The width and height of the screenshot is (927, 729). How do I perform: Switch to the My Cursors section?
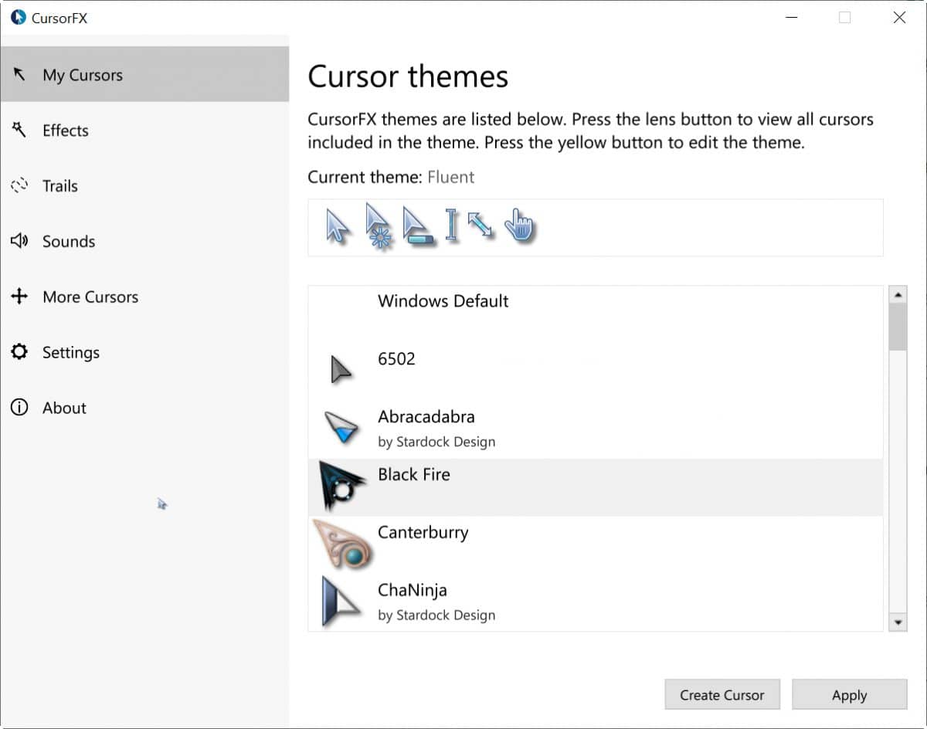pyautogui.click(x=82, y=75)
